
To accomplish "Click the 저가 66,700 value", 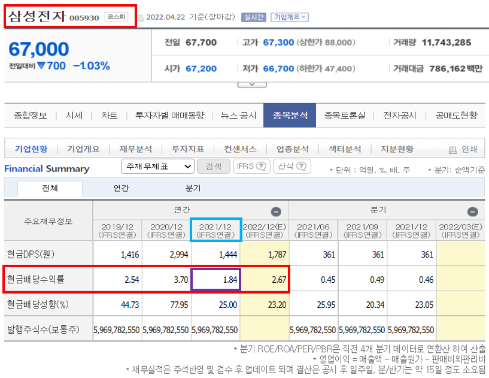I will tap(278, 68).
